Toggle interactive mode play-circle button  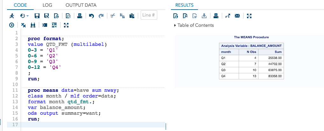point(12,25)
